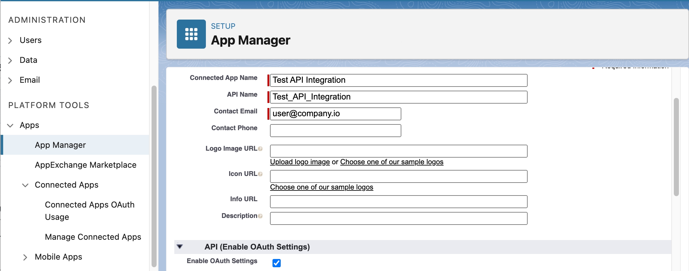Screen dimensions: 689x271
Task: Click the Upload logo image link
Action: click(300, 162)
